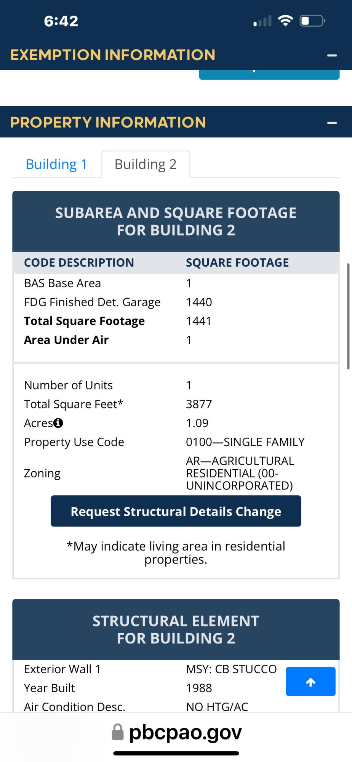
Task: Collapse the Exemption Information section
Action: 332,56
